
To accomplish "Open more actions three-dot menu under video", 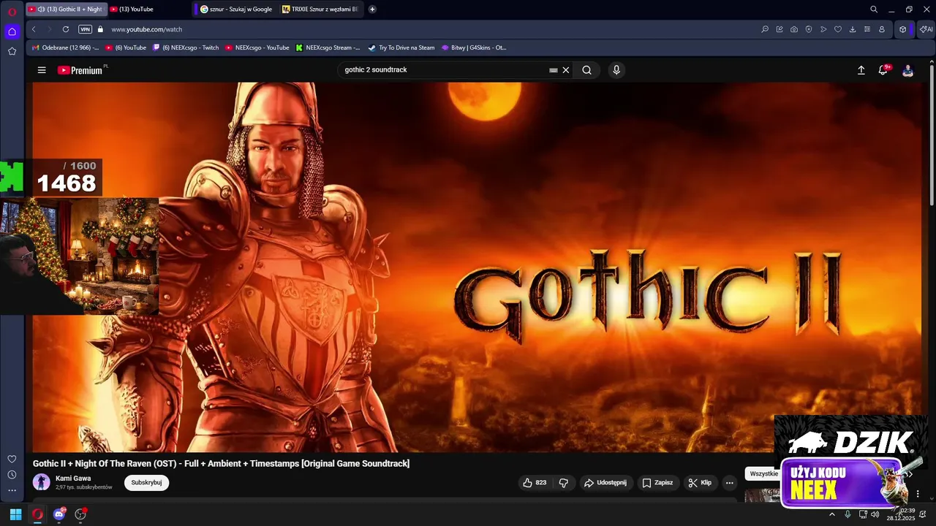I will click(729, 483).
